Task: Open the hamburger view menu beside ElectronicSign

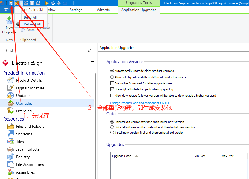Action: click(x=92, y=63)
